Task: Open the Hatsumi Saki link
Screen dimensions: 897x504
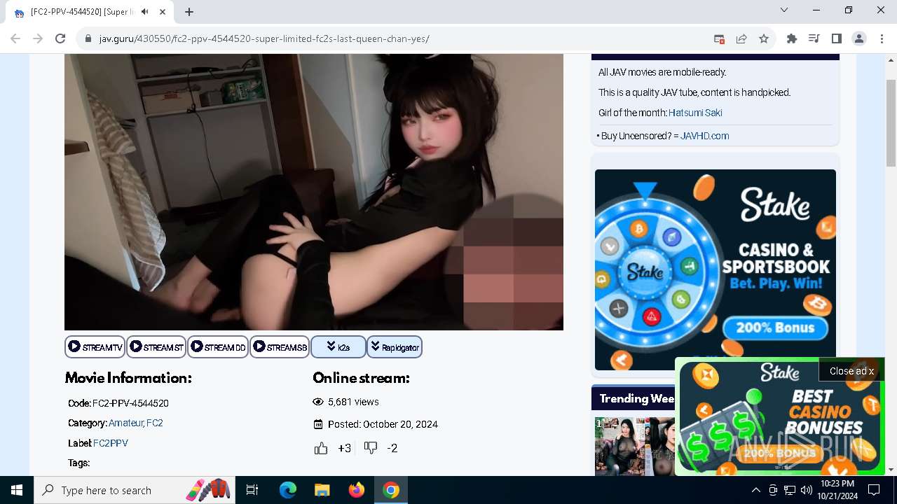Action: (695, 113)
